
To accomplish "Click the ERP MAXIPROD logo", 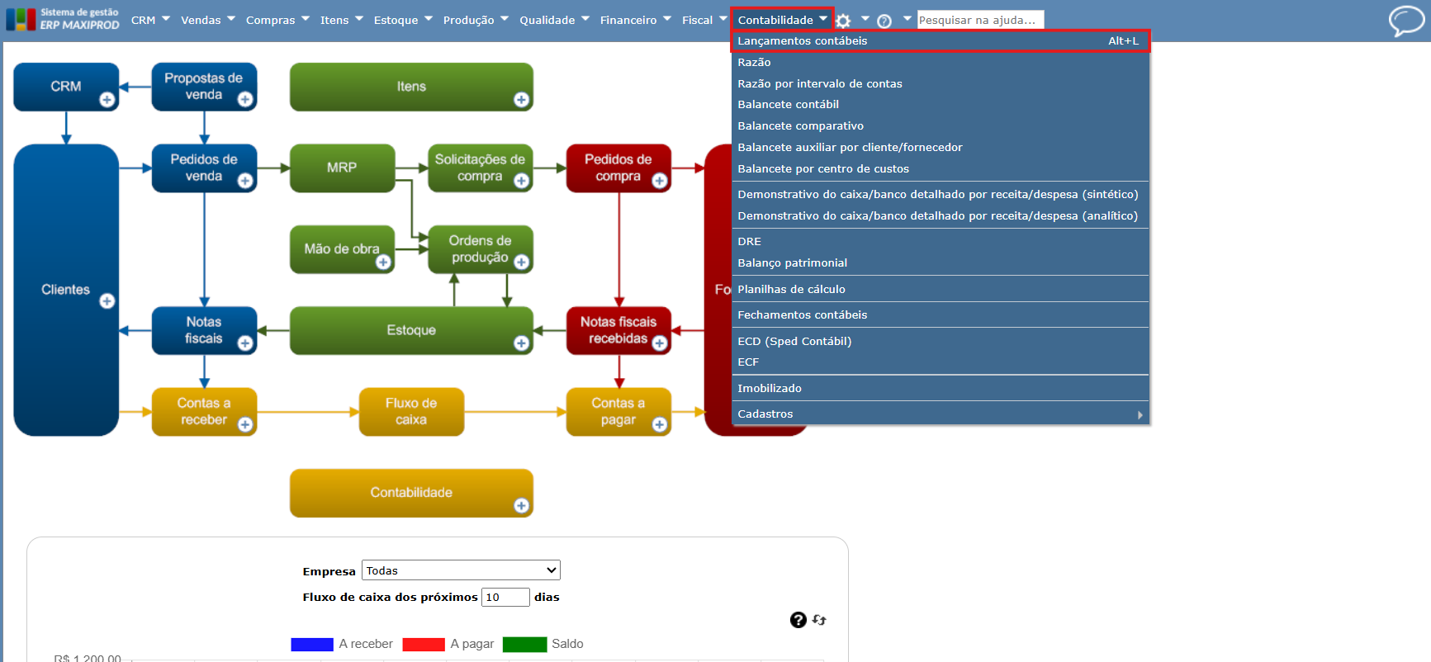I will coord(63,20).
